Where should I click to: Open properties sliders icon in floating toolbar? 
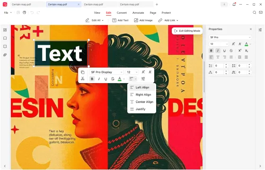tap(143, 79)
